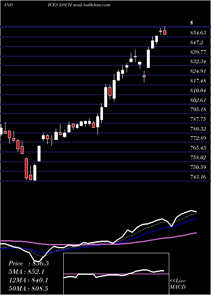211x295 pixels.
Task: Click the MACD inset chart panel
Action: pos(116,274)
